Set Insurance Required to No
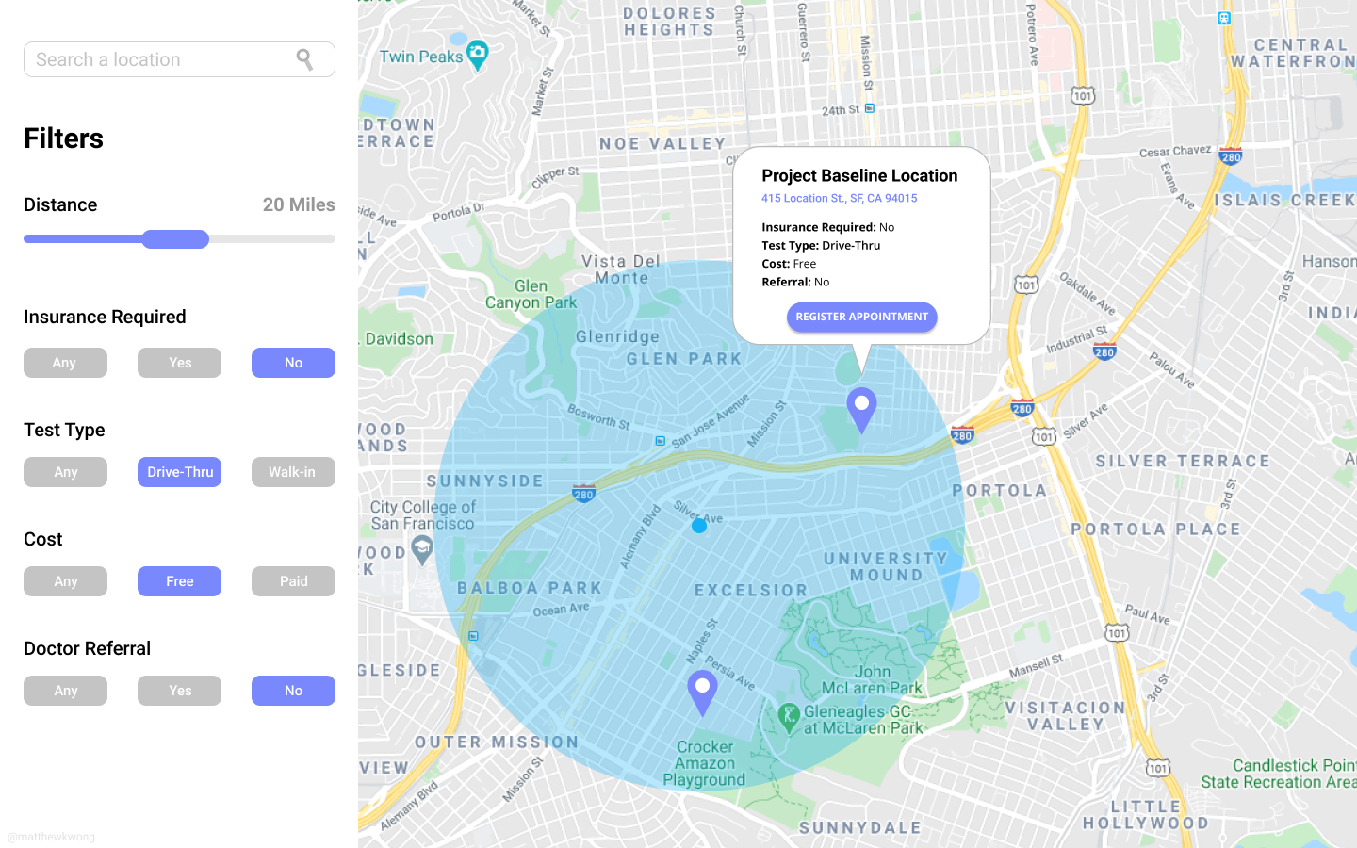Screen dimensions: 1357x848 pos(293,363)
